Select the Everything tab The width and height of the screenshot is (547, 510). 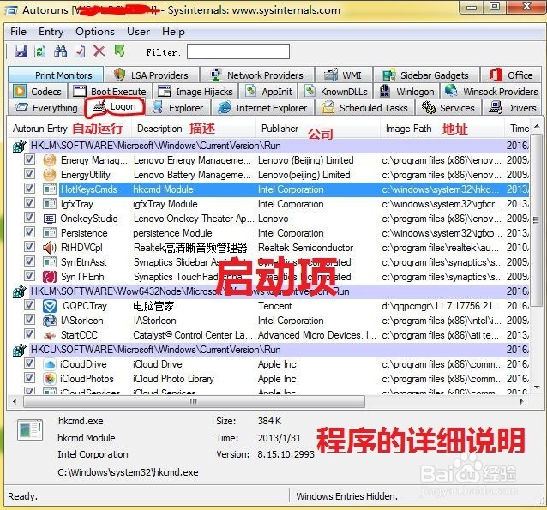(x=46, y=108)
